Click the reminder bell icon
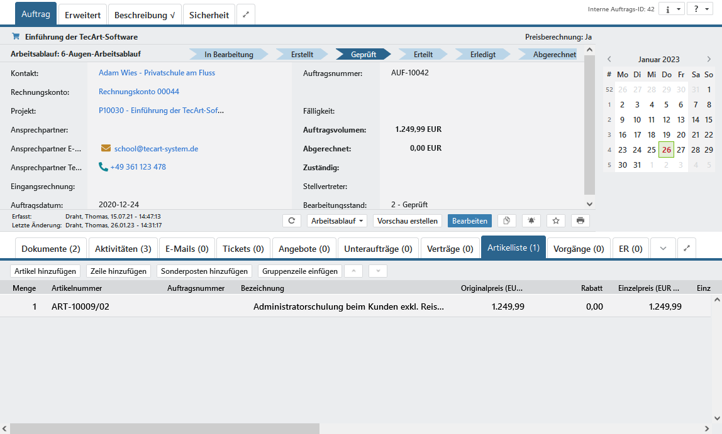 tap(531, 221)
